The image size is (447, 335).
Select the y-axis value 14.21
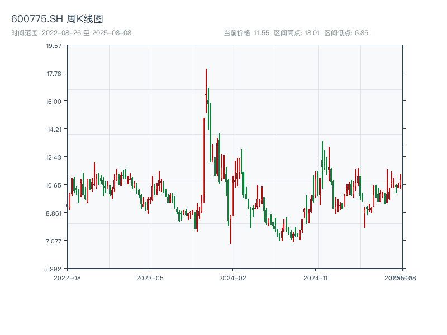[54, 130]
